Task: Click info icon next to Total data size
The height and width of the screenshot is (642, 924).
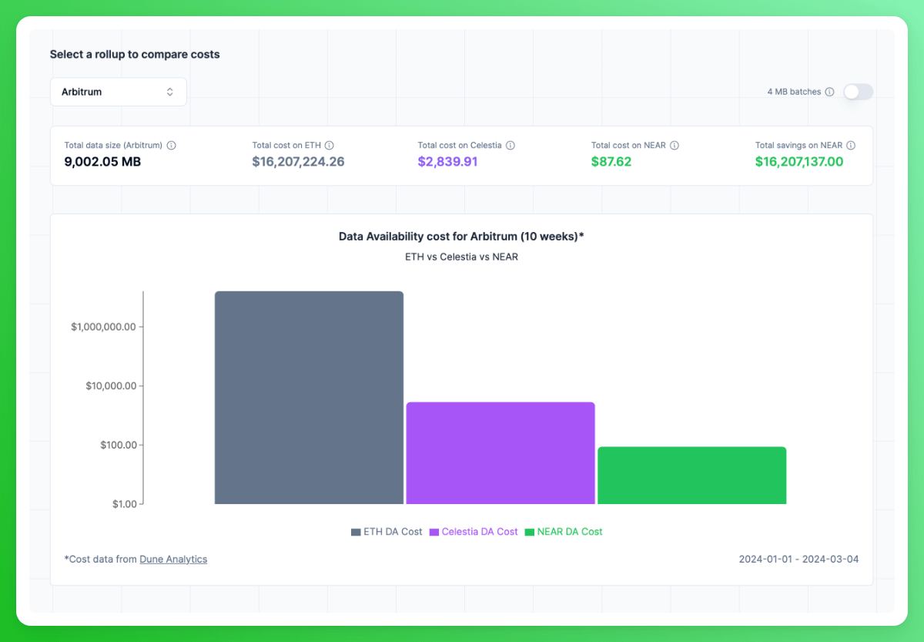Action: (172, 146)
